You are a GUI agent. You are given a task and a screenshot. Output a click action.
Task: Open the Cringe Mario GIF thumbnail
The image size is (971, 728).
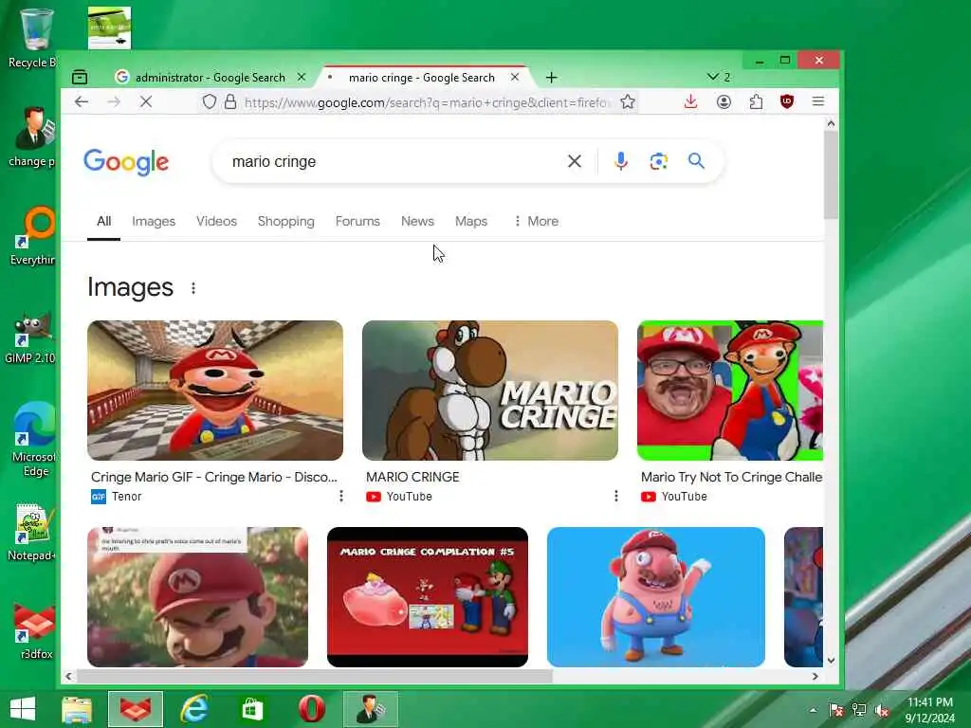tap(215, 390)
